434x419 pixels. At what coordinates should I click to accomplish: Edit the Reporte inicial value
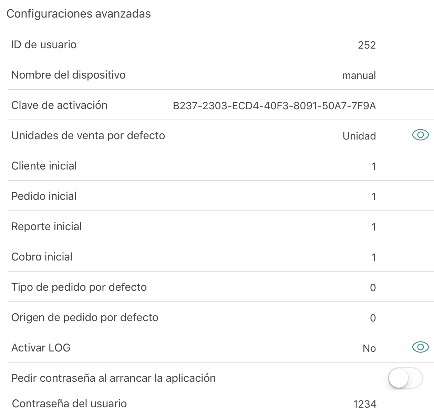[x=373, y=227]
